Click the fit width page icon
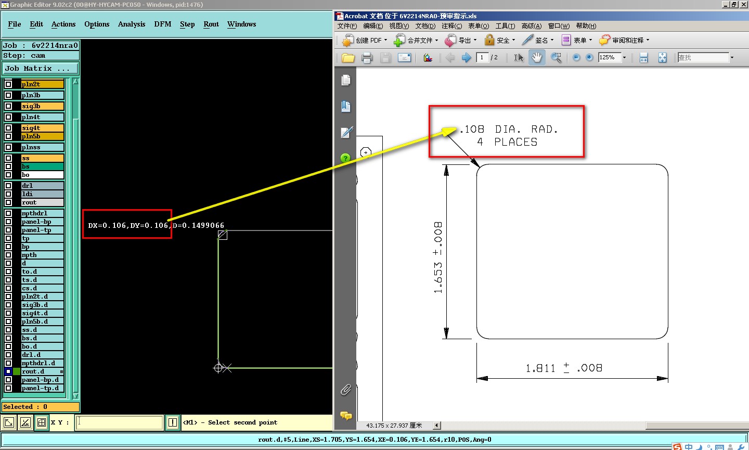Viewport: 749px width, 450px height. click(x=643, y=58)
